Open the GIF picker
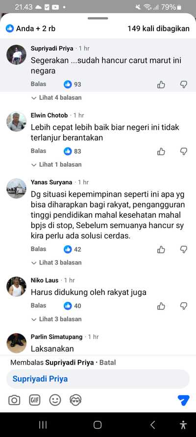This screenshot has height=437, width=196. 35,401
